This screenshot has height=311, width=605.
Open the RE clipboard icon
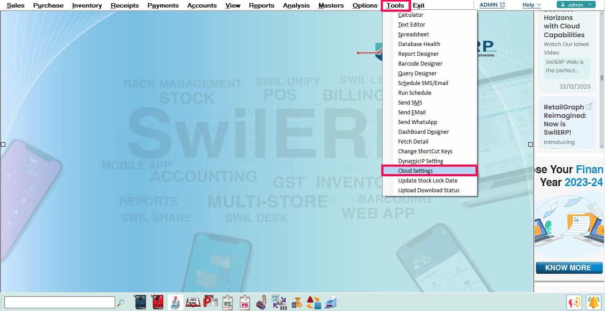tap(228, 302)
